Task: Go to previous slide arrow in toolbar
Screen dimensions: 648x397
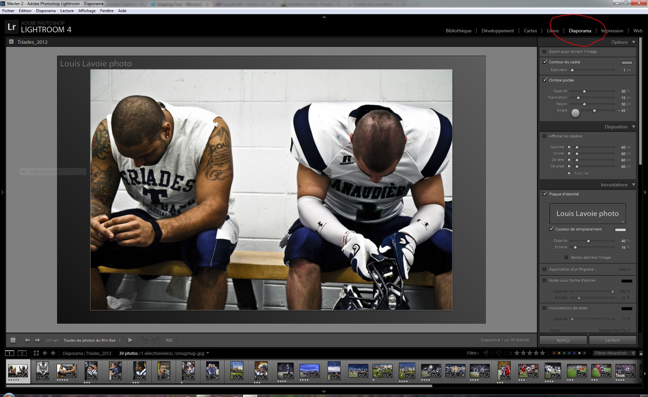Action: coord(27,340)
